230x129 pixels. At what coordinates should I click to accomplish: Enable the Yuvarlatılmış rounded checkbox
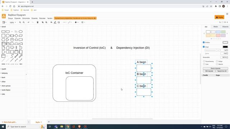coord(204,61)
